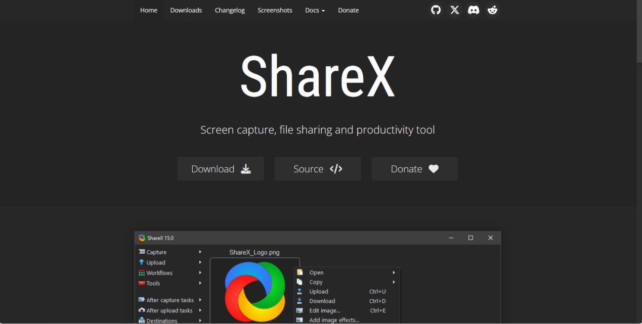Click the Download icon in context menu

click(x=299, y=301)
